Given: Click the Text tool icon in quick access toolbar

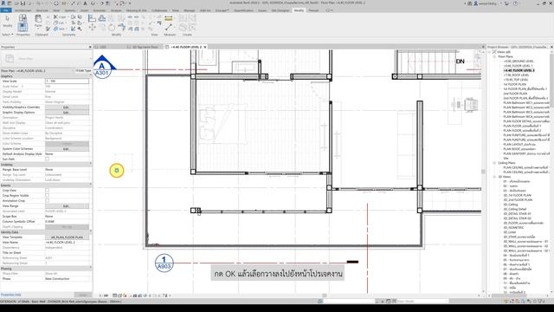Looking at the screenshot, I should pos(85,3).
